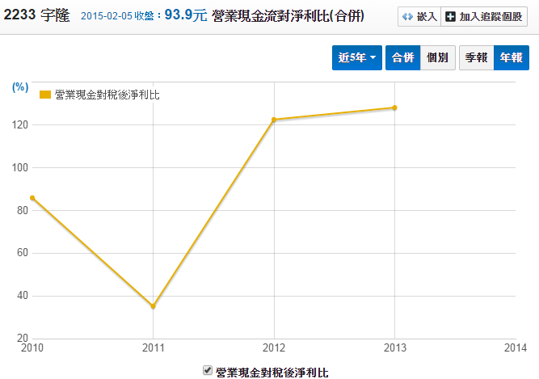Viewport: 539px width, 379px height.
Task: Click the 2233 宇隆 stock title
Action: click(36, 15)
